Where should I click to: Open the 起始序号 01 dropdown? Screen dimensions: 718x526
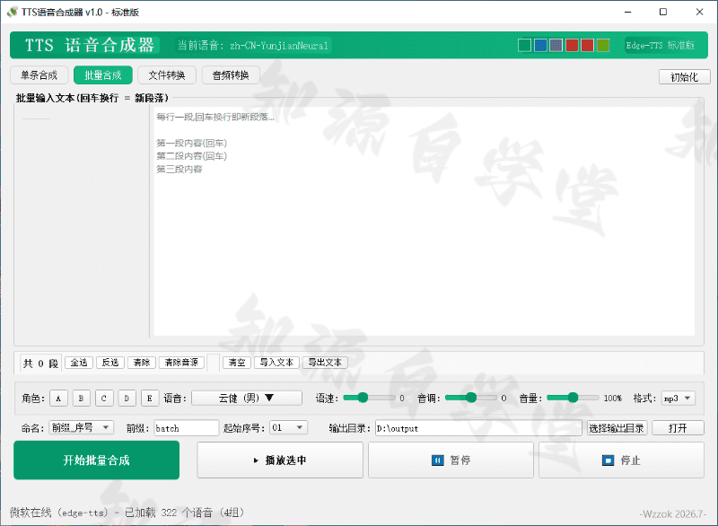pyautogui.click(x=288, y=427)
